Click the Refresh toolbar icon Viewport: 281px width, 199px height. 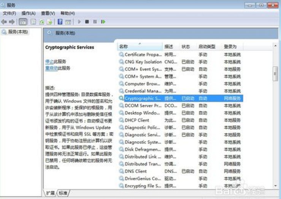coord(41,22)
